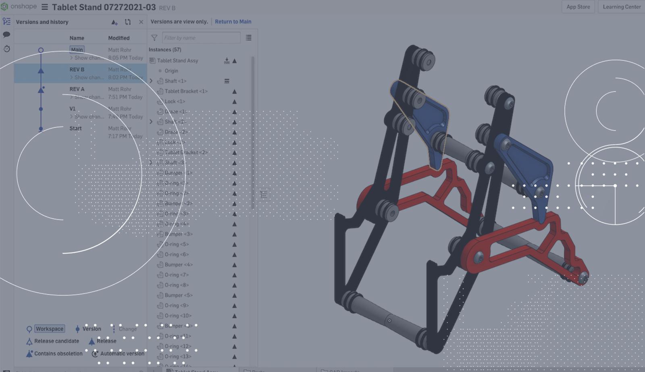Close the Versions and history panel
The height and width of the screenshot is (372, 645).
coord(141,22)
